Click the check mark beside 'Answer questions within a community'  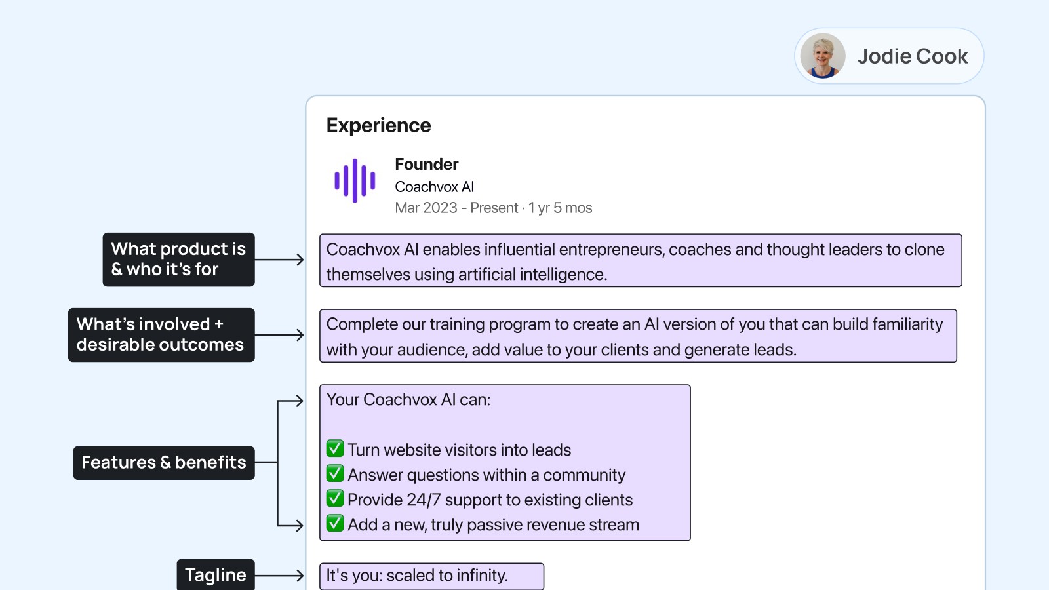pos(335,473)
